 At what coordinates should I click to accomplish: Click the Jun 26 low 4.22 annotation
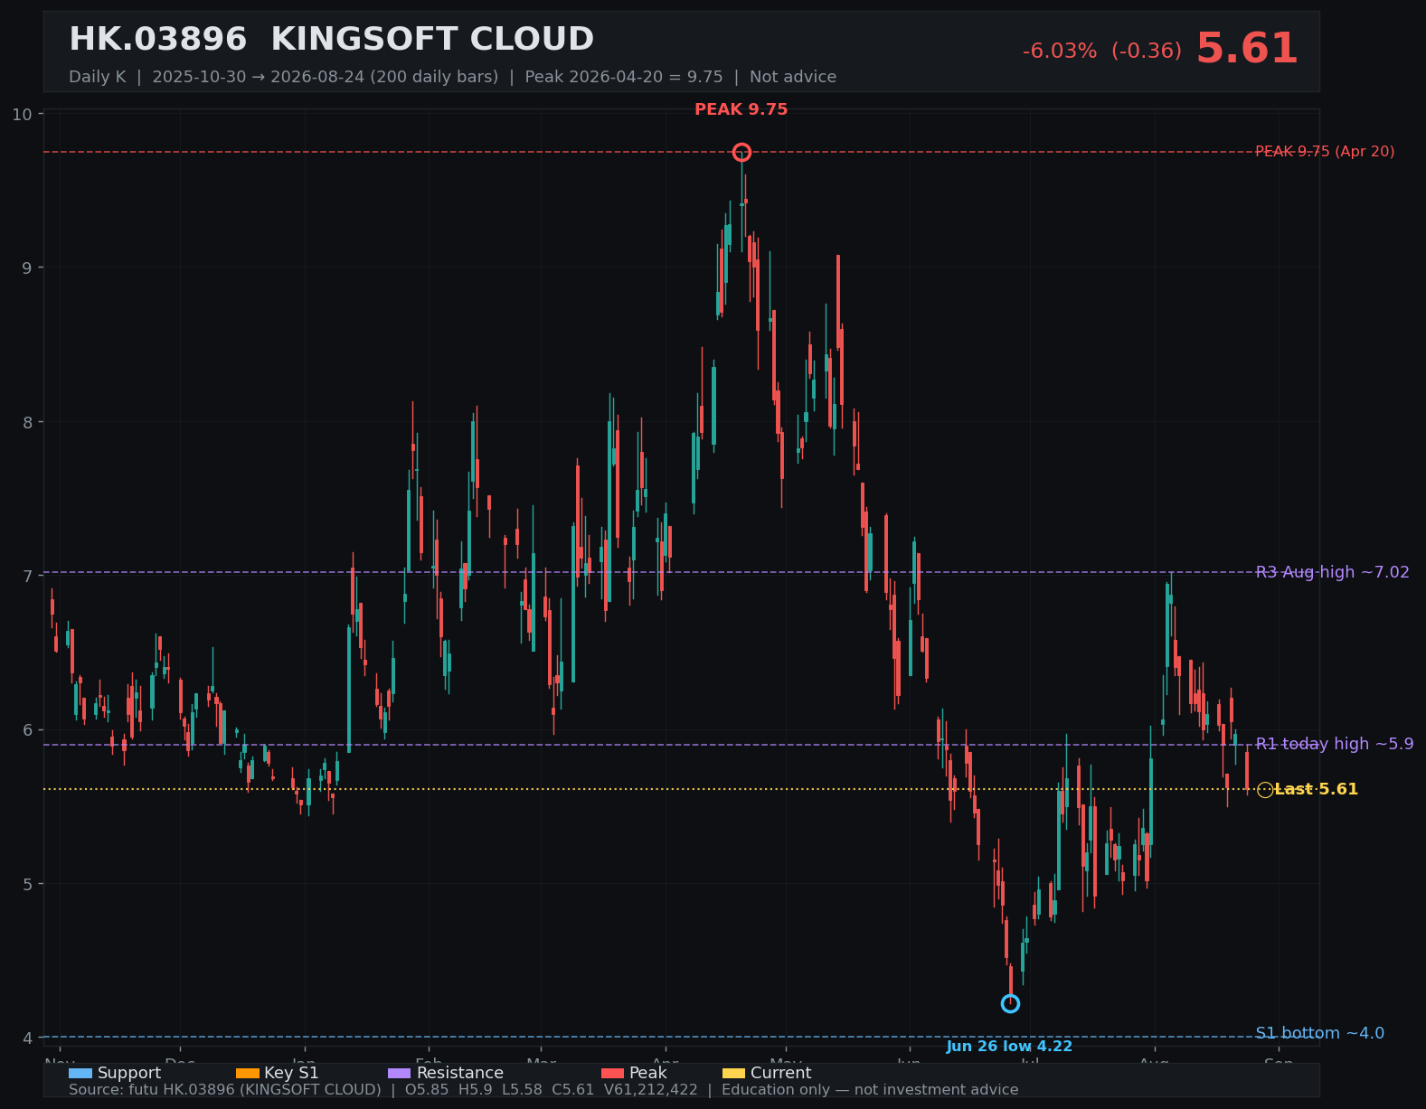(x=1009, y=1047)
